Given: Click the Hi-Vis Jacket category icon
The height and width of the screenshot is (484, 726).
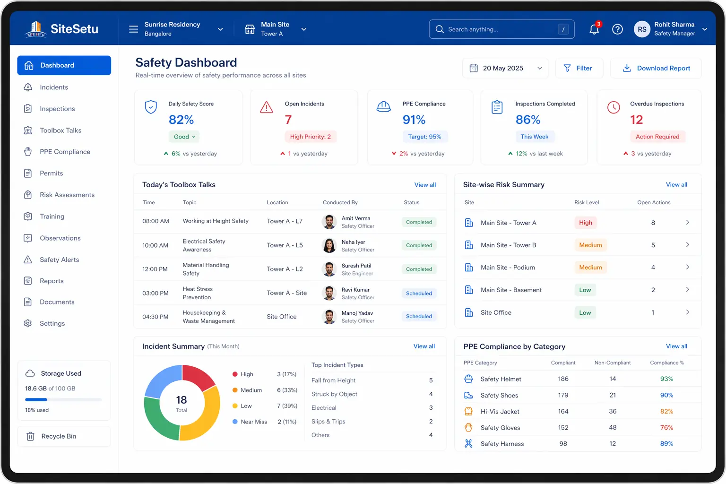Looking at the screenshot, I should click(x=468, y=411).
